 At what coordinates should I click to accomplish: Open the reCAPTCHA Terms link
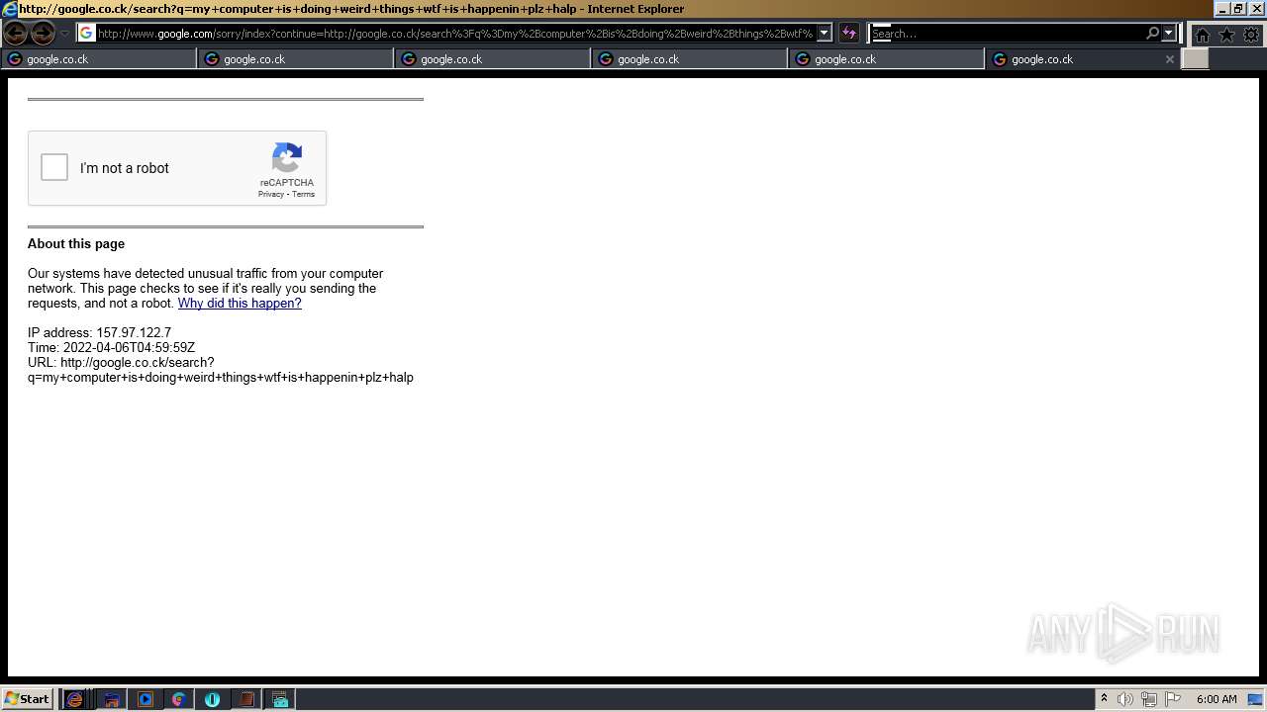303,194
